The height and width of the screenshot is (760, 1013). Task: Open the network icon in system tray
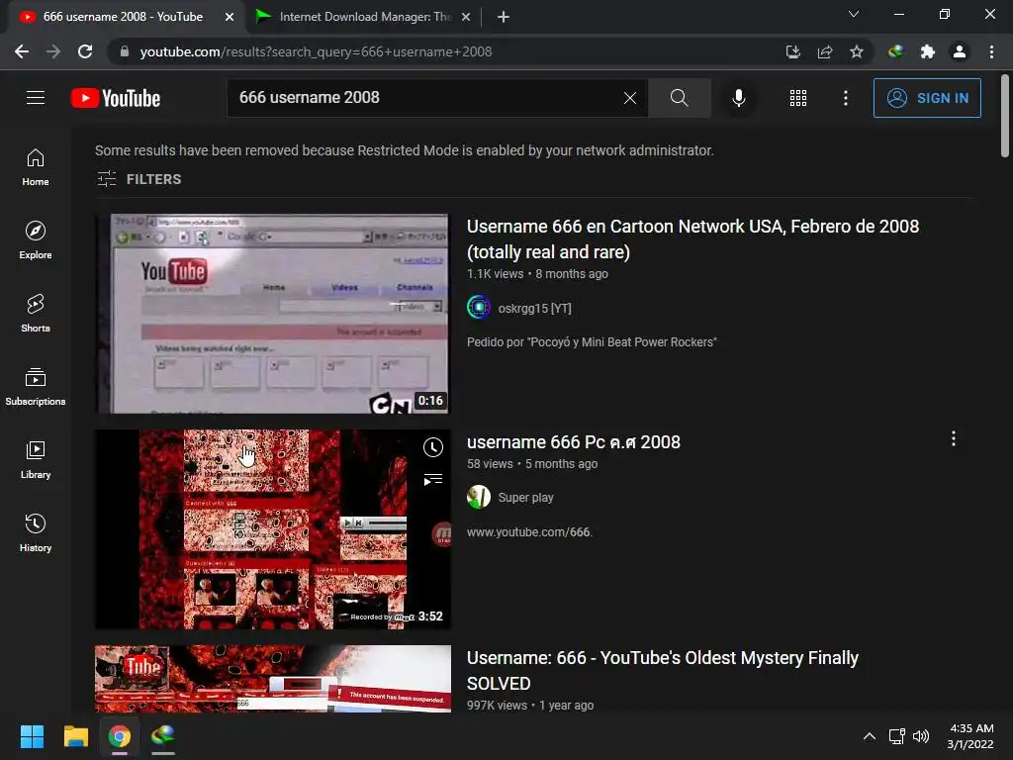896,736
